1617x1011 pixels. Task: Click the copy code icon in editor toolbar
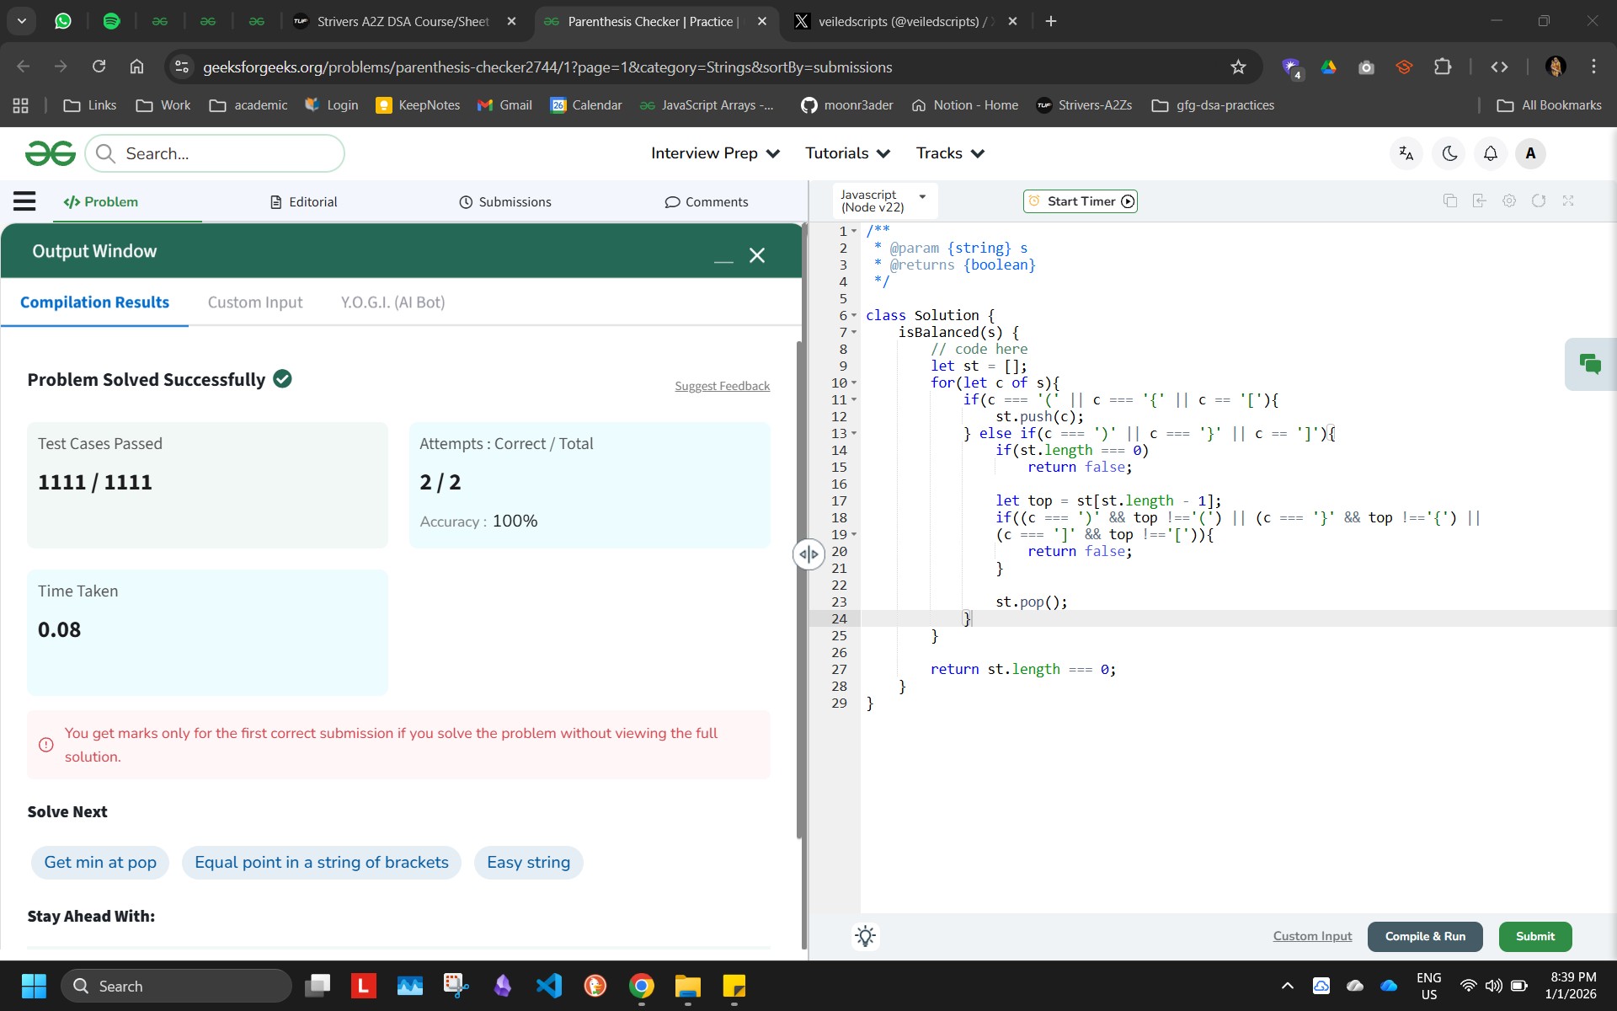point(1449,201)
